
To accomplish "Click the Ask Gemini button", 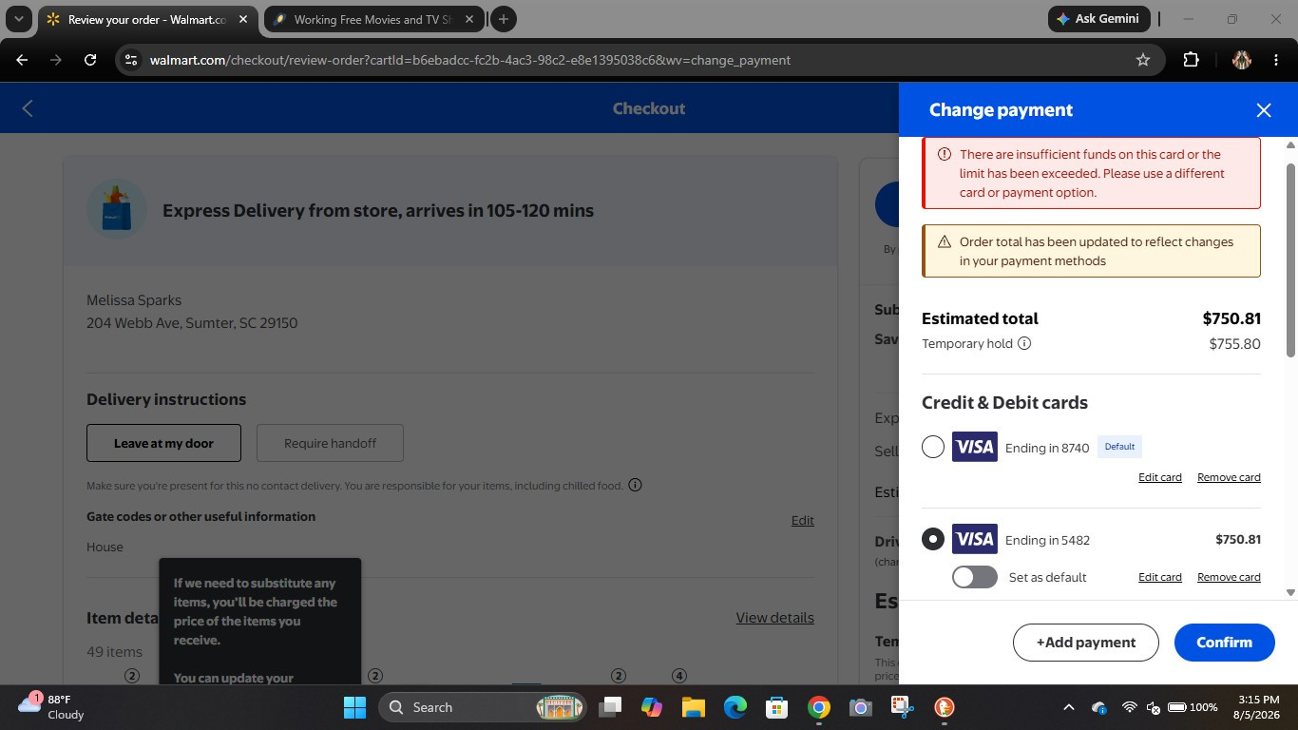I will pos(1099,19).
